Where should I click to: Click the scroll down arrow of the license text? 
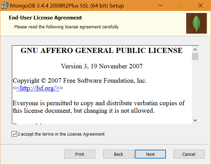pos(195,120)
